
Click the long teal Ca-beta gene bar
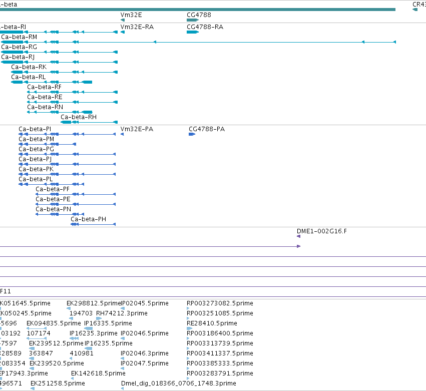point(198,10)
